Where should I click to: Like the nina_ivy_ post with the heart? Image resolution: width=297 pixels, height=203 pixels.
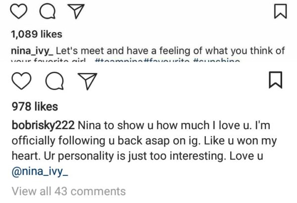tap(17, 11)
